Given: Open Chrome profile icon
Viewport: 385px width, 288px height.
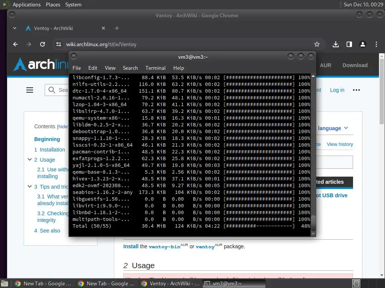Looking at the screenshot, I should pyautogui.click(x=363, y=44).
